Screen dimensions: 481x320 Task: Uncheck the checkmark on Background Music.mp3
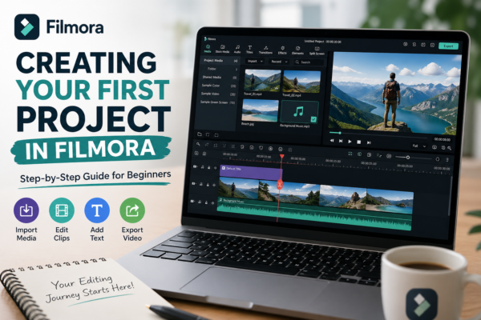[x=313, y=119]
